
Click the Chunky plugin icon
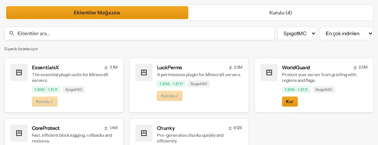pos(144,133)
